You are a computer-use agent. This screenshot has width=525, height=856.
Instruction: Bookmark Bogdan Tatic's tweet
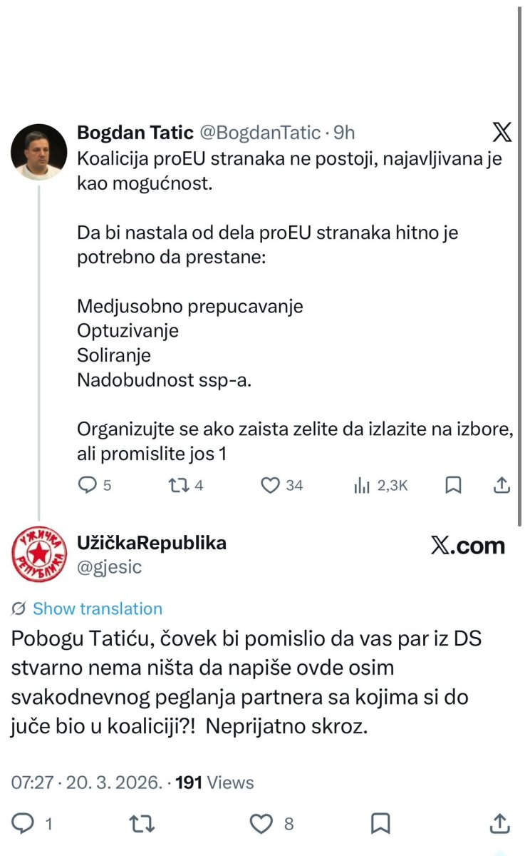(453, 485)
